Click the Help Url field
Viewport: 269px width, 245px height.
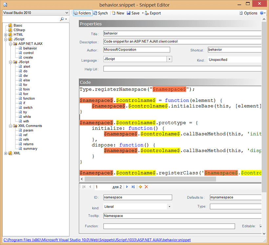(x=182, y=69)
